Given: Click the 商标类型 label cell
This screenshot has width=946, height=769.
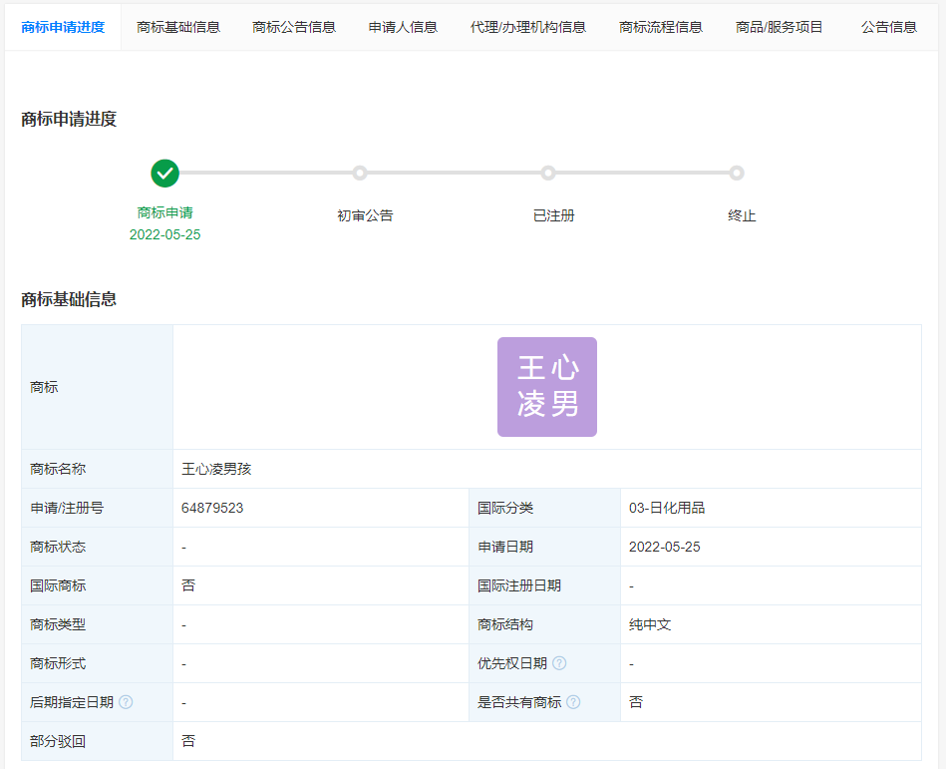Looking at the screenshot, I should 97,624.
